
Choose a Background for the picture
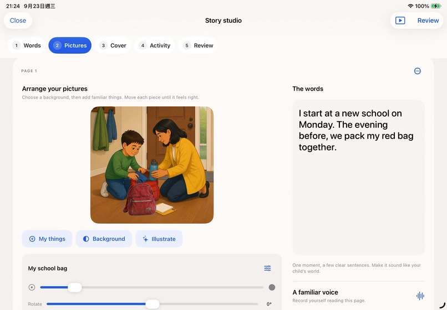coord(104,239)
